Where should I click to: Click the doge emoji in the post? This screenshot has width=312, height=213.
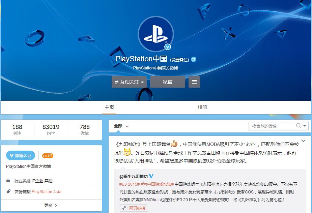(127, 152)
